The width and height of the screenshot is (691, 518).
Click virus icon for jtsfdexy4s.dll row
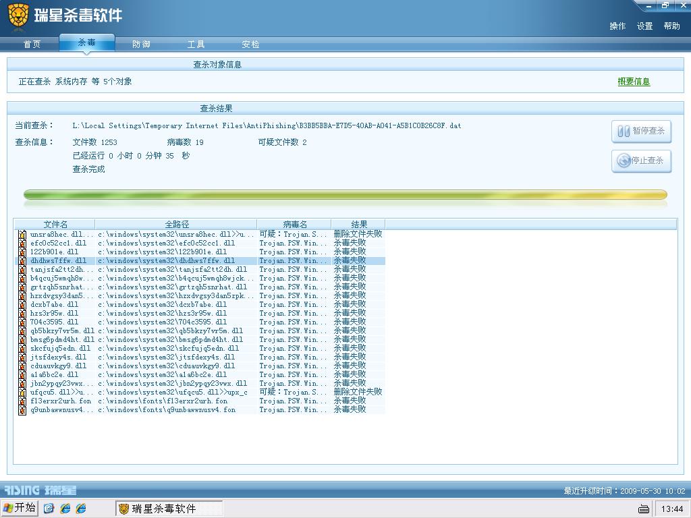22,357
